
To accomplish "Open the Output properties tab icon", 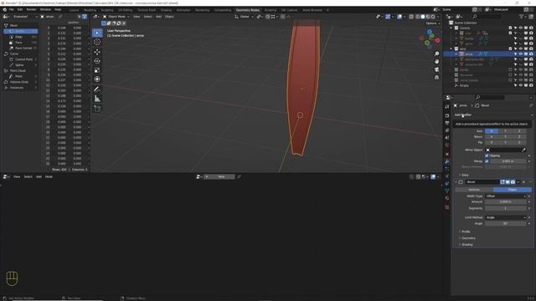I will coord(446,123).
